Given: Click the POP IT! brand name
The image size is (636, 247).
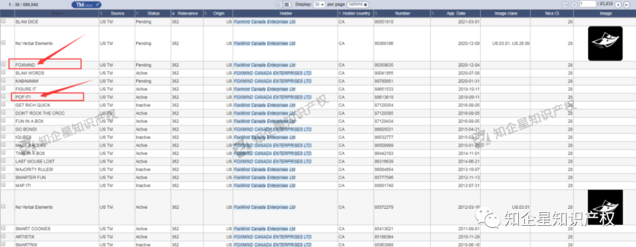Looking at the screenshot, I should (23, 97).
